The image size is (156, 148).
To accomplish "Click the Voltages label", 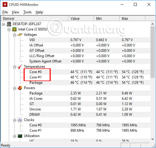I will tap(30, 35).
